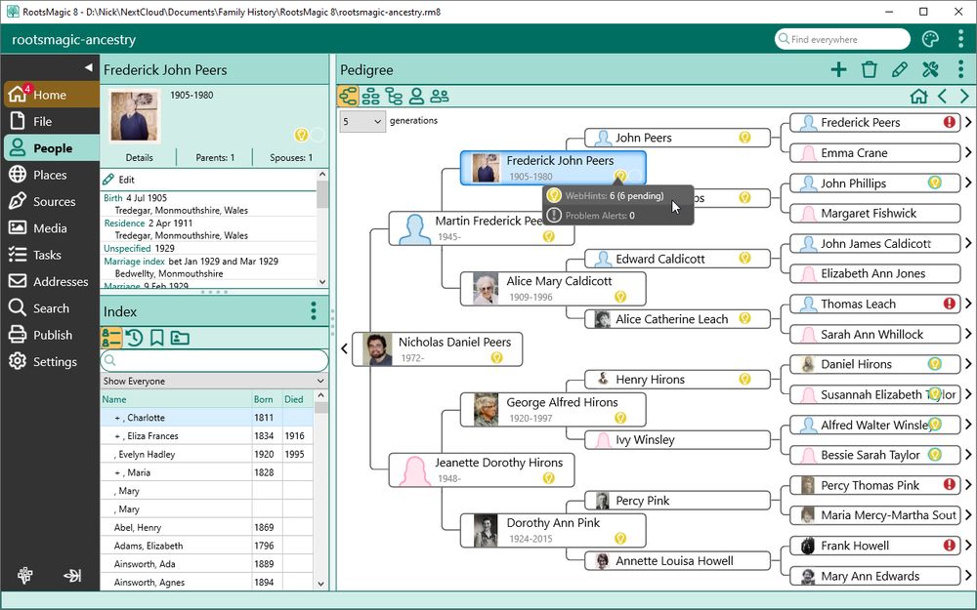Select the Spouses: 1 tab

(291, 157)
